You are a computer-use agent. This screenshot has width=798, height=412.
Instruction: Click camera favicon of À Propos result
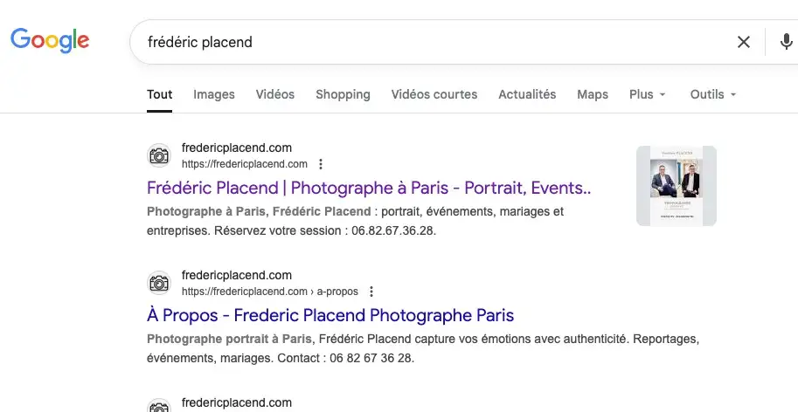(159, 283)
